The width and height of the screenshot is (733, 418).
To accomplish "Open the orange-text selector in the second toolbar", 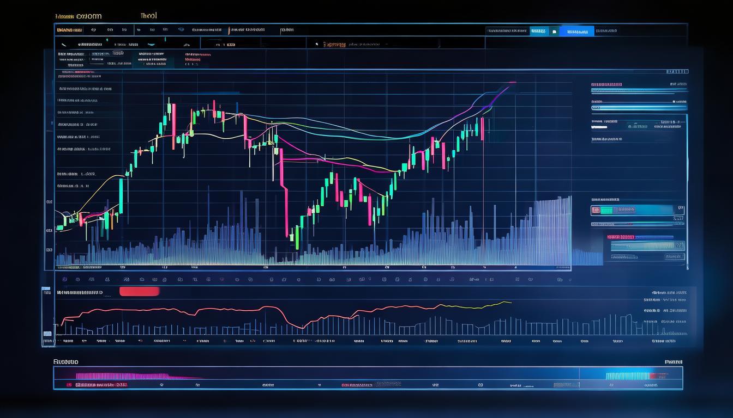I will point(334,44).
